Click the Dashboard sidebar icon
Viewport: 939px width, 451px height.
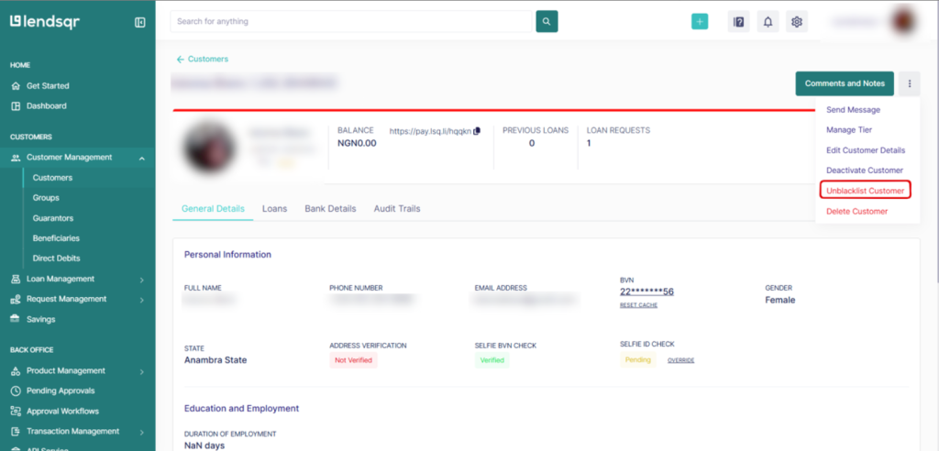coord(17,106)
